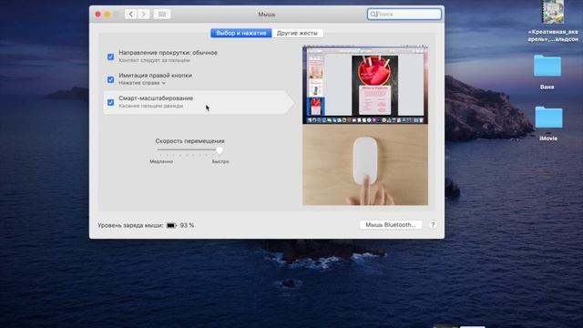
Task: Click the Мышь Bluetooth... button
Action: [391, 225]
